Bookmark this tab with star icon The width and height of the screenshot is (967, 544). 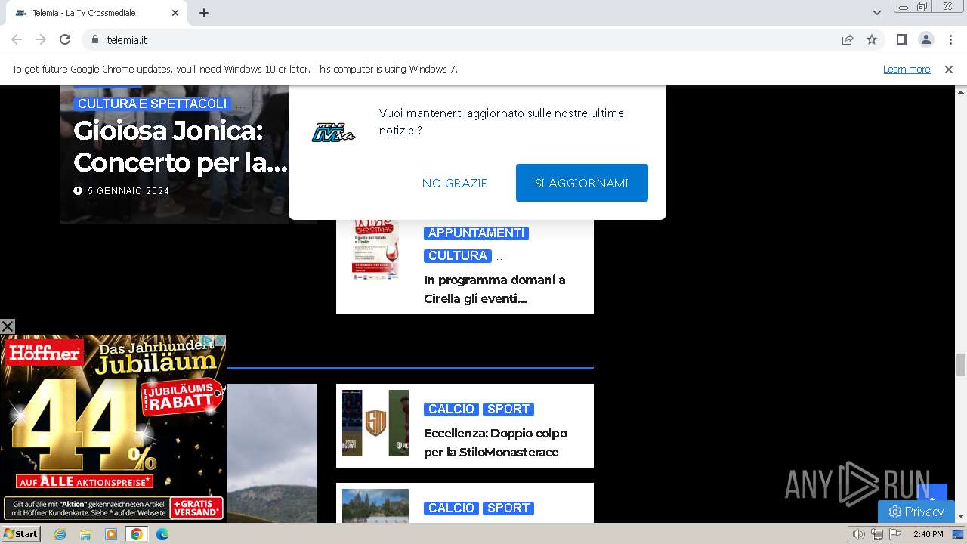(x=872, y=39)
